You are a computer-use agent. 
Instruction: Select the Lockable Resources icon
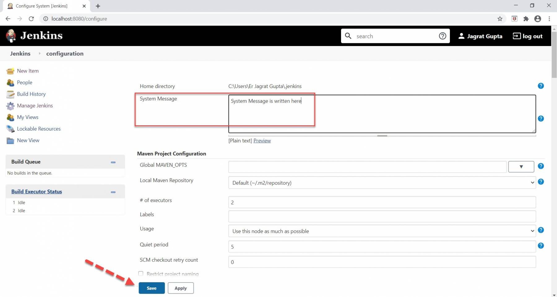coord(10,129)
